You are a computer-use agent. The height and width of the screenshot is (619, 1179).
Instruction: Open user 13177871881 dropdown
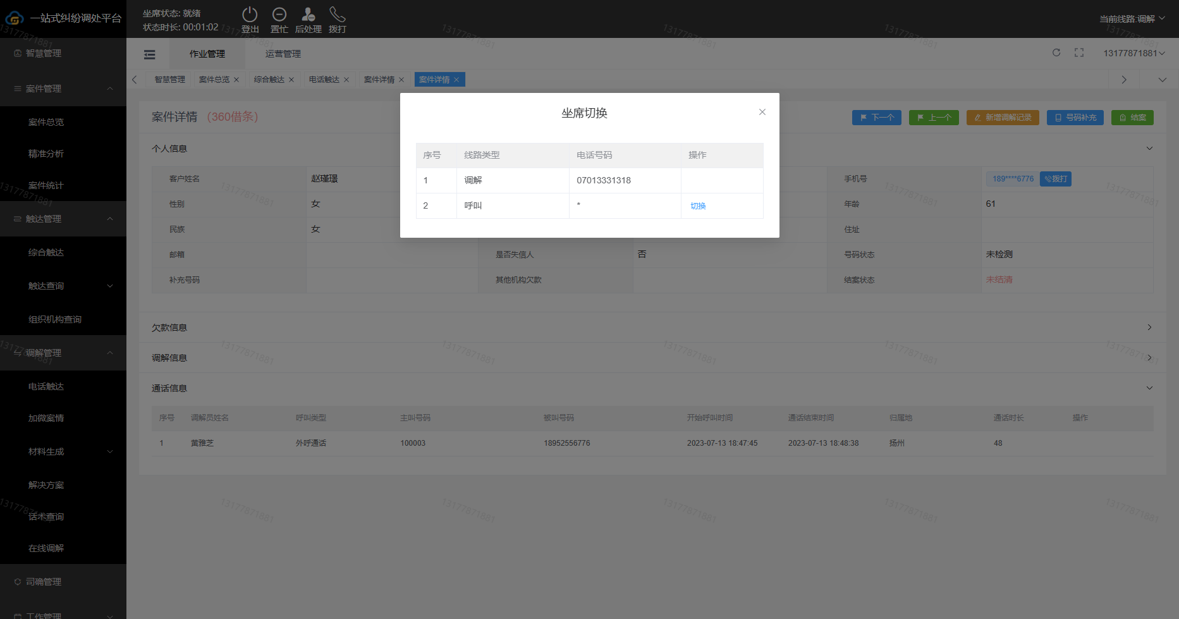click(x=1134, y=53)
